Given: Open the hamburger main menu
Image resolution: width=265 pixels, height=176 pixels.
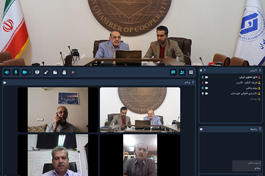Looking at the screenshot, I should [191, 72].
